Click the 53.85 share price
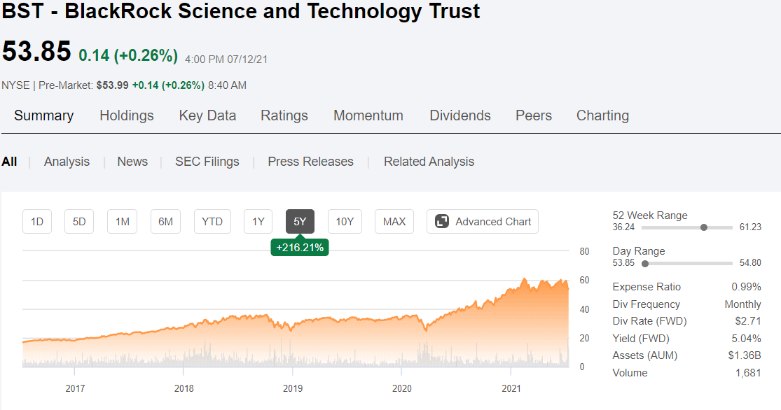The image size is (781, 410). [x=36, y=51]
